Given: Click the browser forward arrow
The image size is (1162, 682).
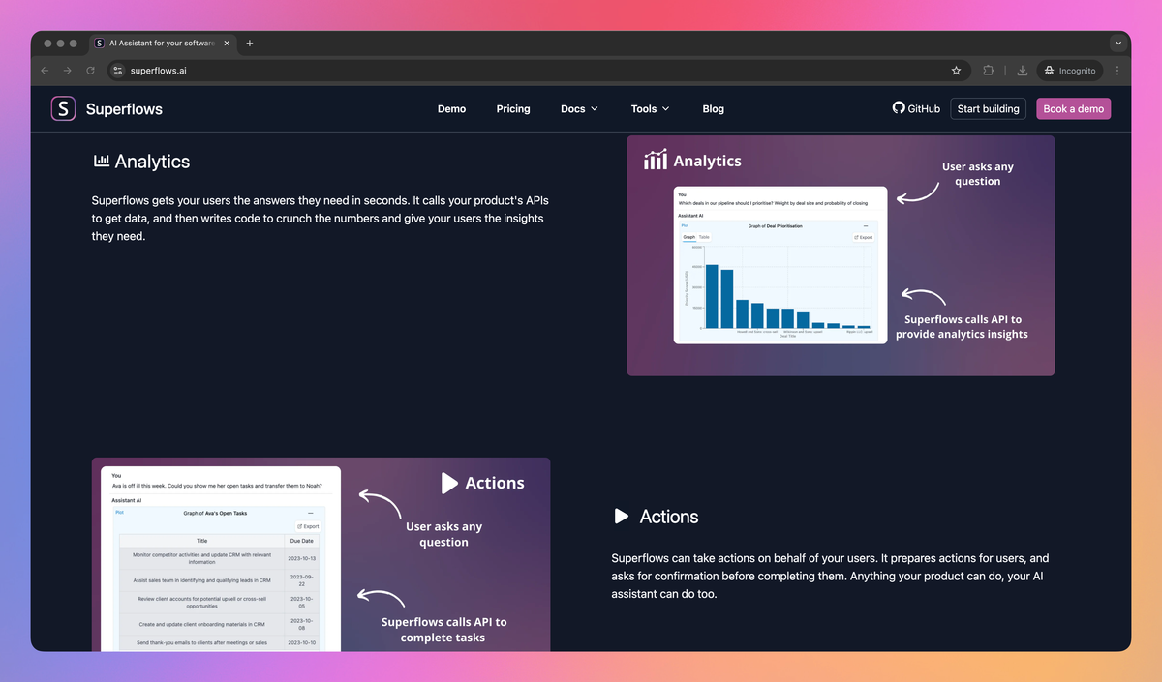Looking at the screenshot, I should (68, 71).
